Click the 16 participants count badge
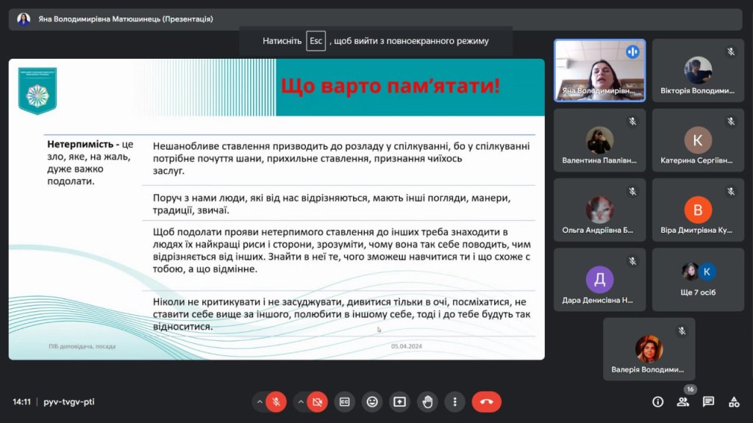This screenshot has height=423, width=753. pos(690,389)
